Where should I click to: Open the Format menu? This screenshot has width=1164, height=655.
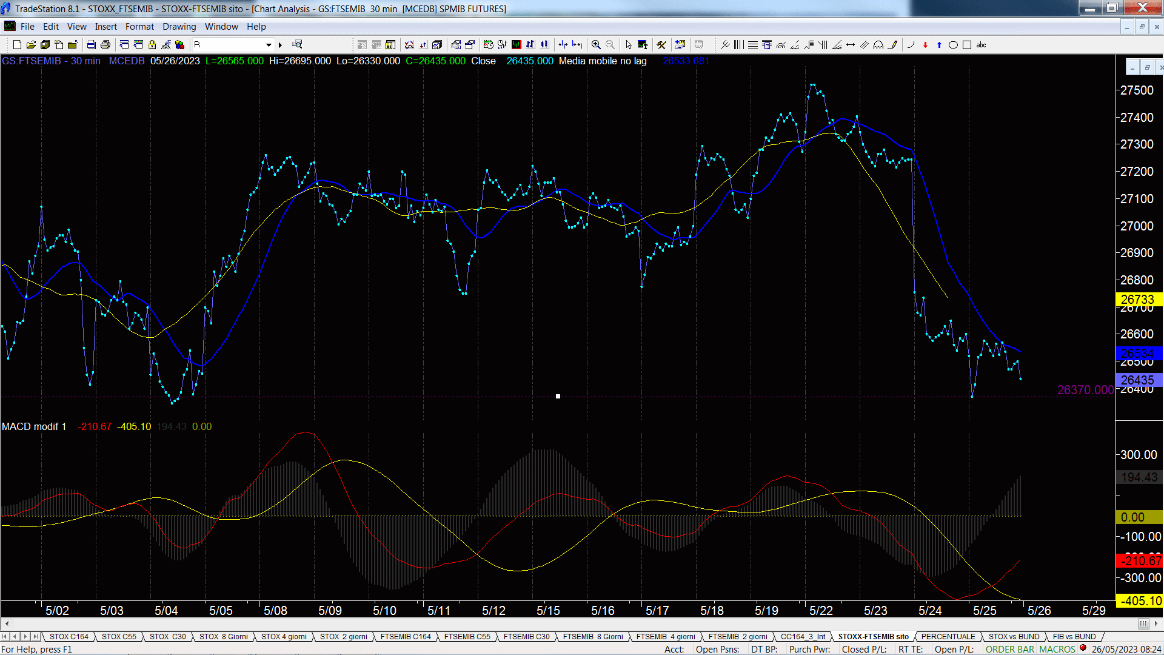pyautogui.click(x=139, y=27)
